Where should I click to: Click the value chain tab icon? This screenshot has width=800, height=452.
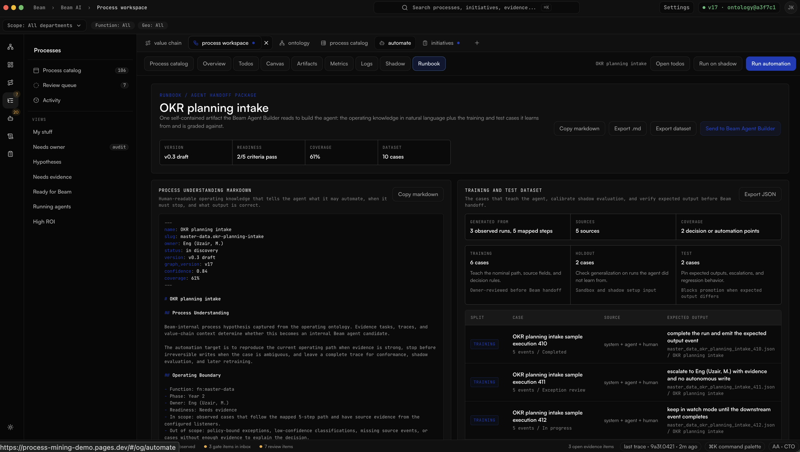coord(148,43)
